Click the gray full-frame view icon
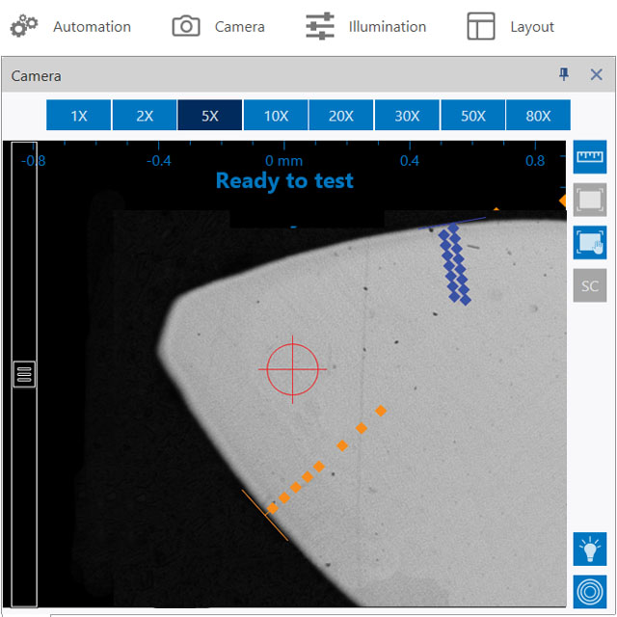Screen dimensions: 617x617 [x=589, y=201]
